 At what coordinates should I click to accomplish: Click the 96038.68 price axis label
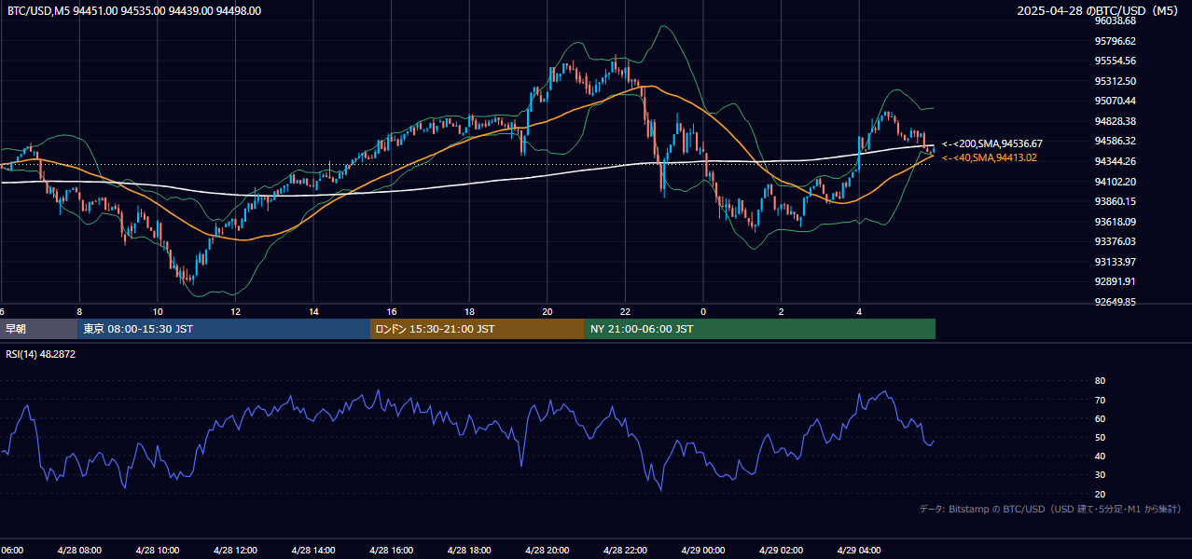click(x=1116, y=20)
